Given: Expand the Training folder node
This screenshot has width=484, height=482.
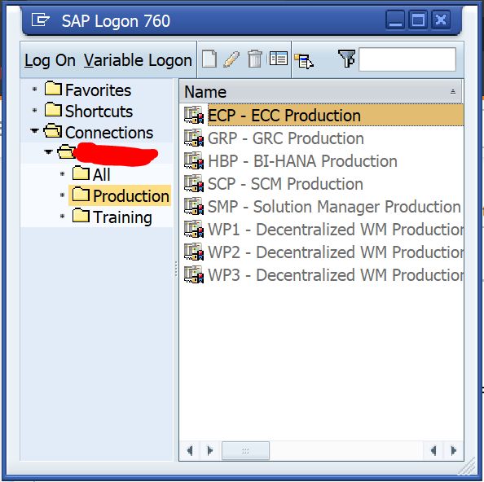Looking at the screenshot, I should click(63, 217).
